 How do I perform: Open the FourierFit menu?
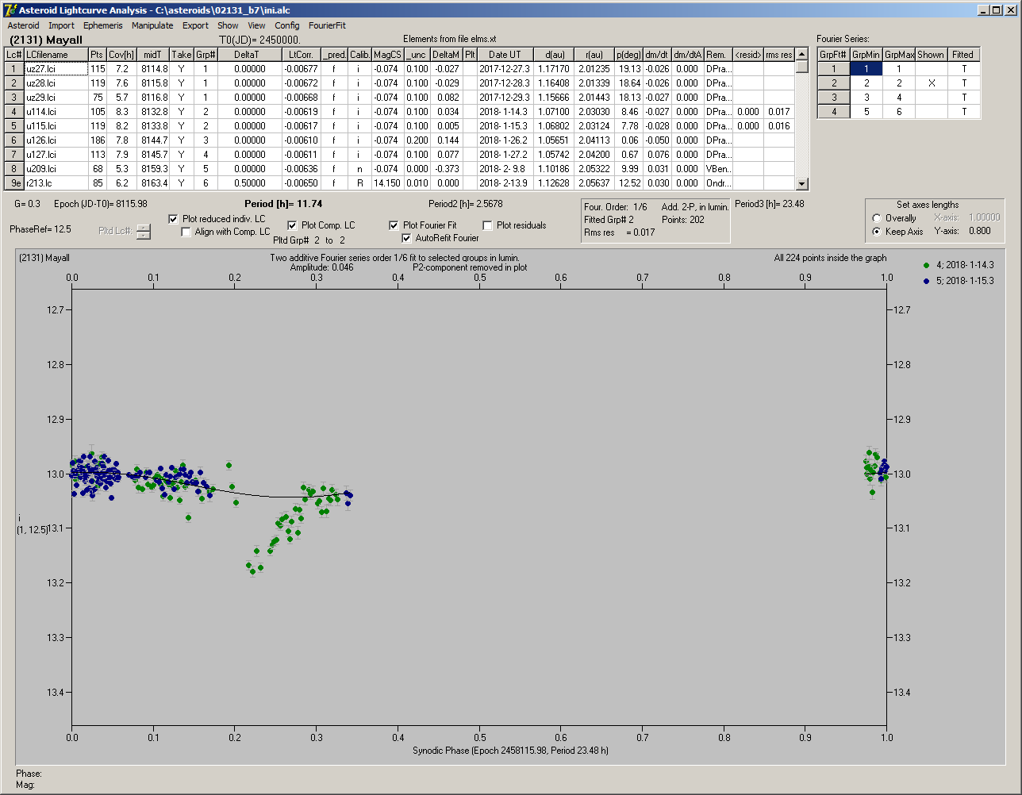[327, 25]
